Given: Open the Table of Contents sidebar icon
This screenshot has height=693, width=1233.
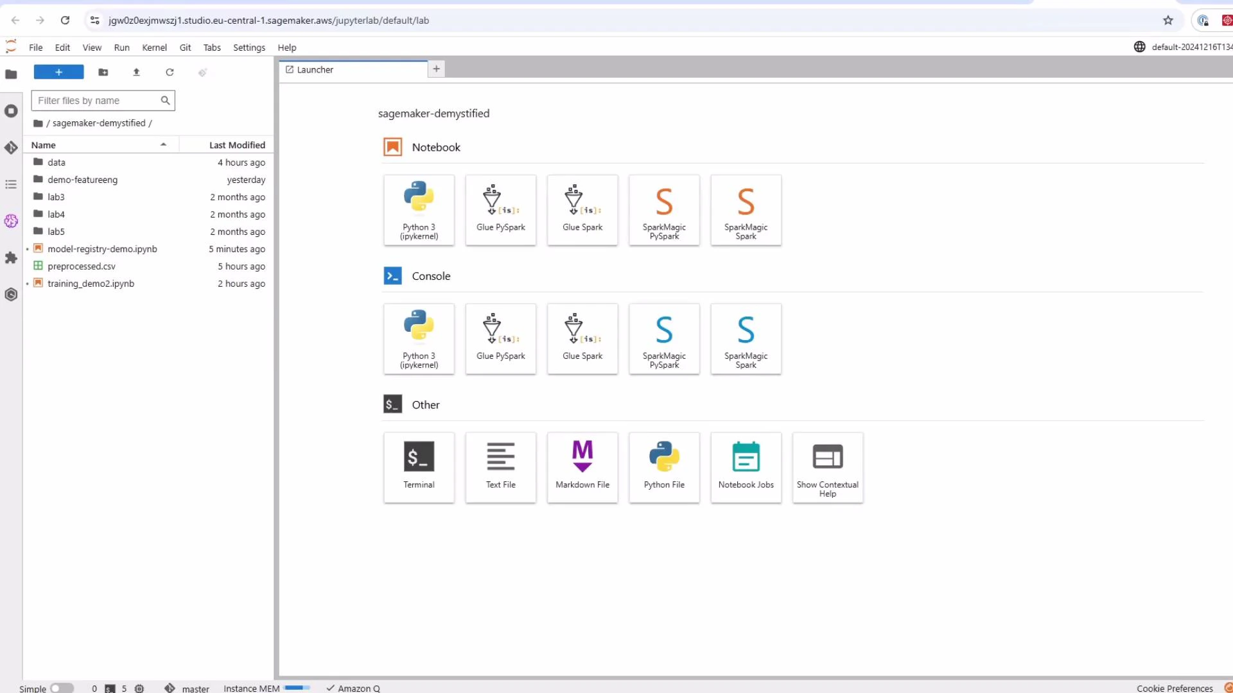Looking at the screenshot, I should [x=11, y=185].
